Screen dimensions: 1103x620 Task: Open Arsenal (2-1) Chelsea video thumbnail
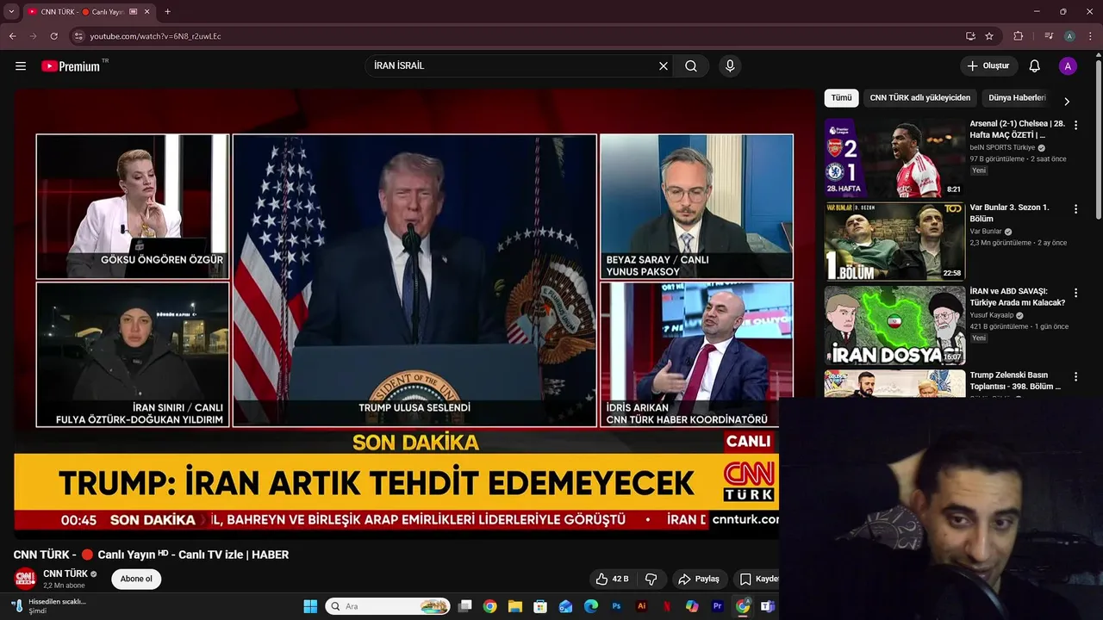pos(894,158)
